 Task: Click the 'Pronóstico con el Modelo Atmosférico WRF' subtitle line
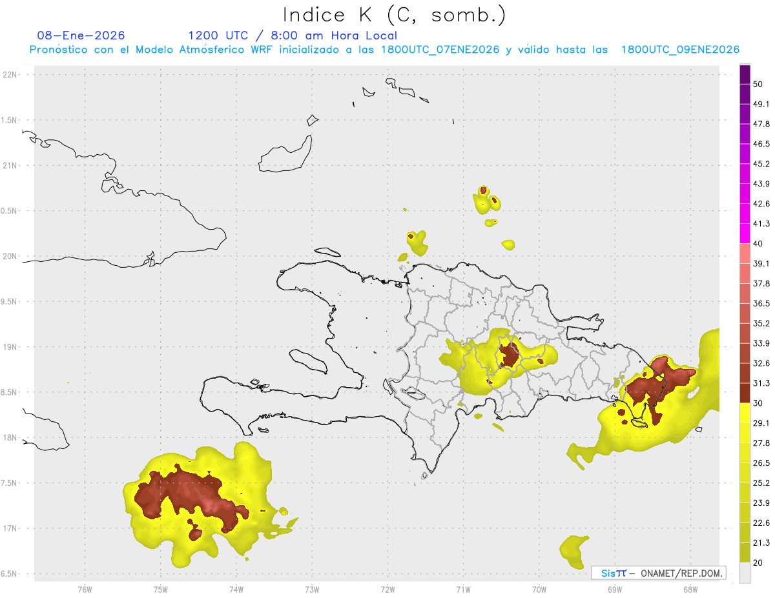click(x=384, y=50)
